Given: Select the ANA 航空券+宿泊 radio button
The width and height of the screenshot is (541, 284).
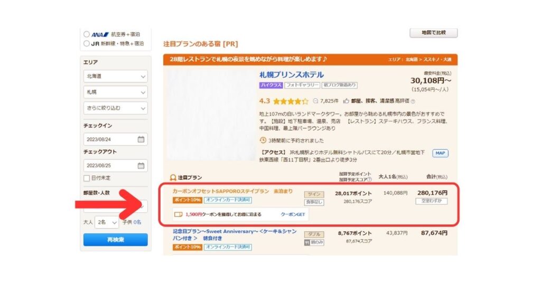Looking at the screenshot, I should coord(87,34).
